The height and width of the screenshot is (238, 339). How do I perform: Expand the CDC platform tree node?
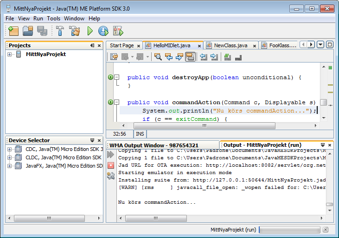click(x=9, y=149)
